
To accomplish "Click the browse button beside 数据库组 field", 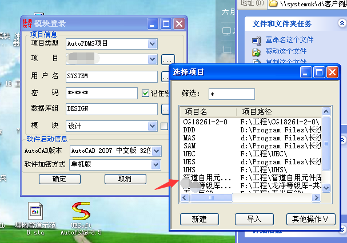I will click(x=166, y=108).
